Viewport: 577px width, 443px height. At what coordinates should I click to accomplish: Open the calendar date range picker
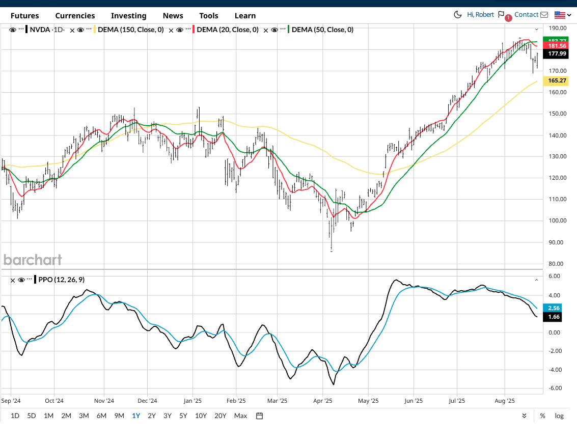coord(259,416)
